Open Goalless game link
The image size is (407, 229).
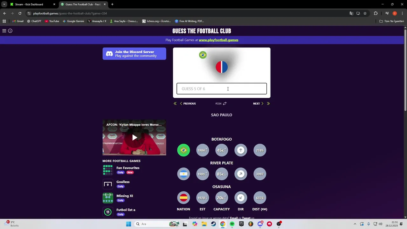[123, 182]
